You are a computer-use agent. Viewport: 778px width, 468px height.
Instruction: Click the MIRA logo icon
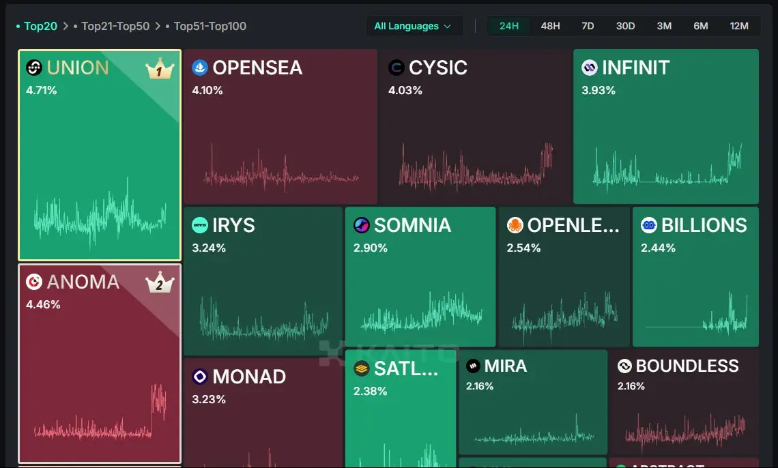pos(474,366)
